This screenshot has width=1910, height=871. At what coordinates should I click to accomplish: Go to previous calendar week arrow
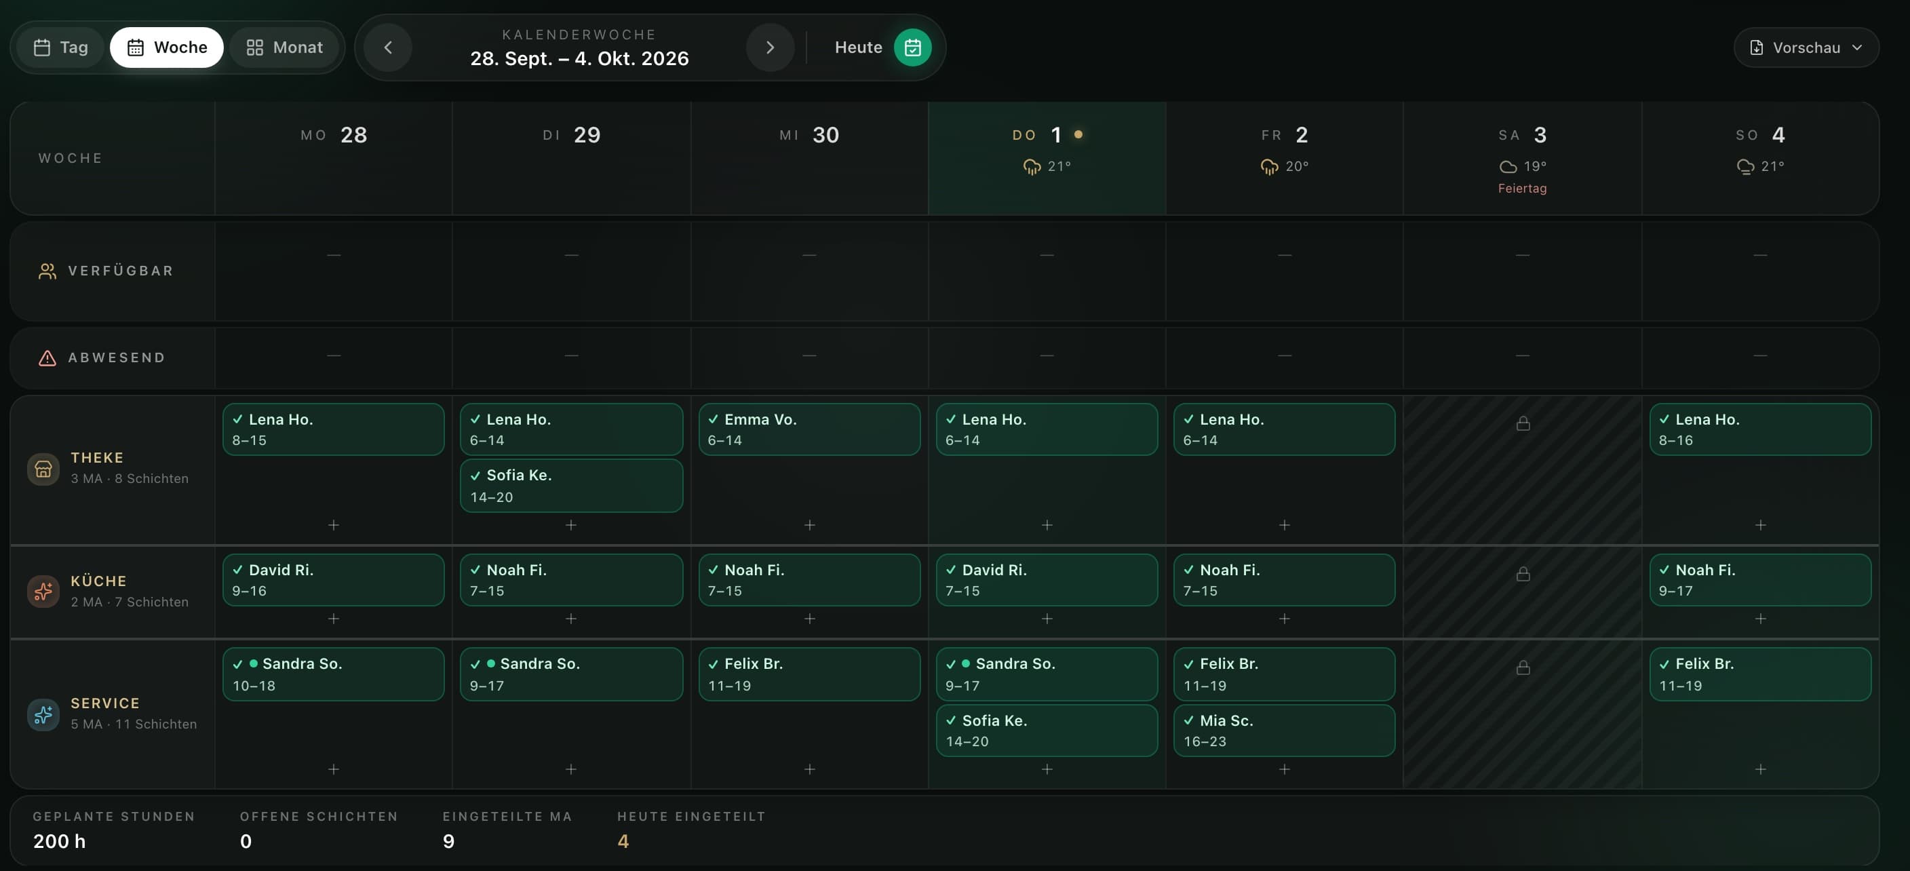tap(388, 47)
